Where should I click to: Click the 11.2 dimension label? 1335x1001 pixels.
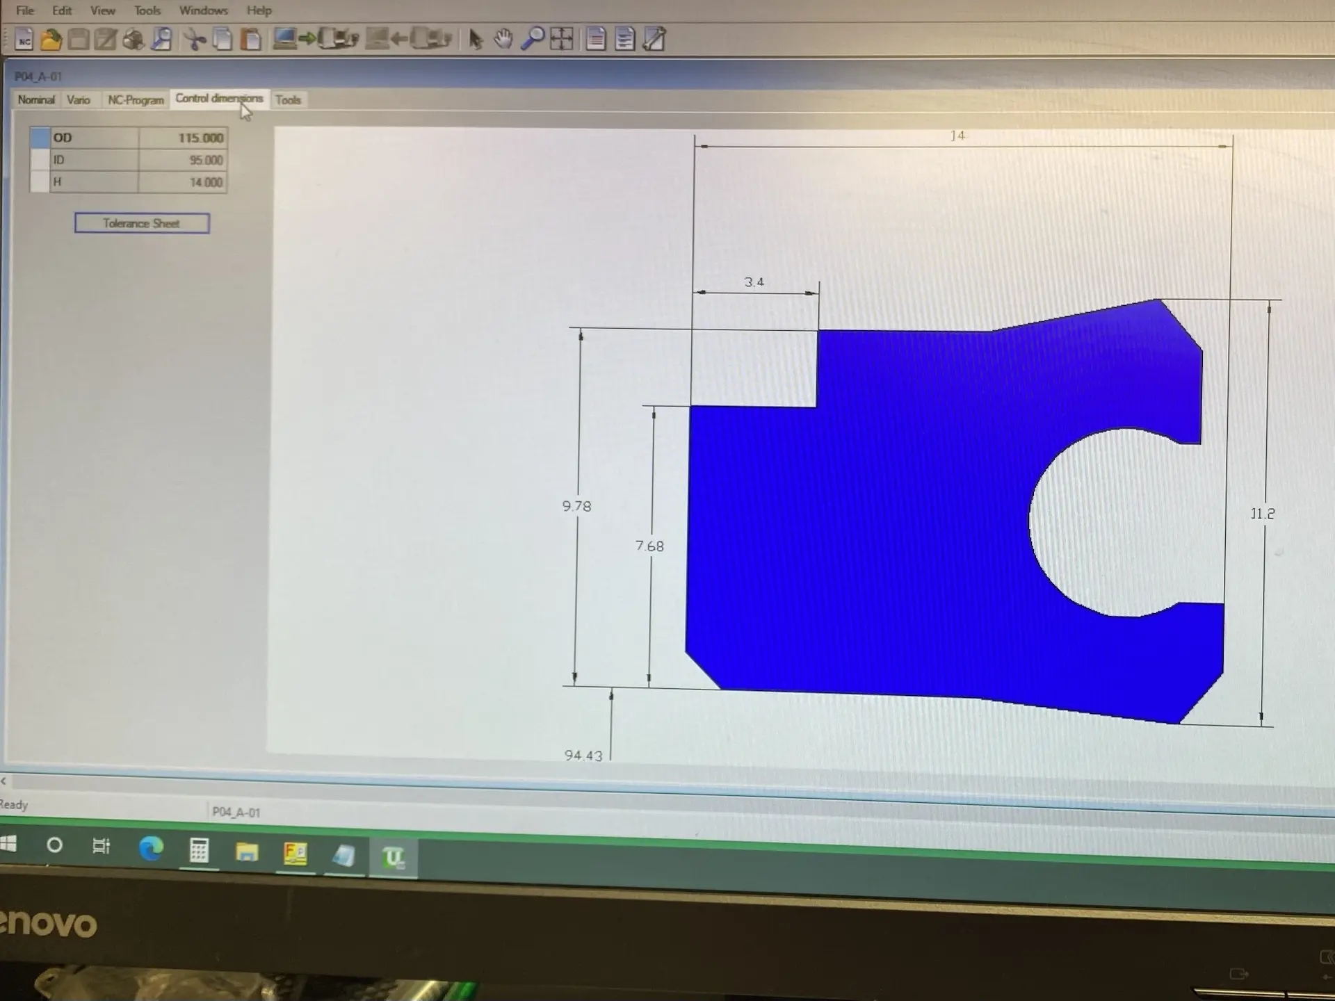1262,514
